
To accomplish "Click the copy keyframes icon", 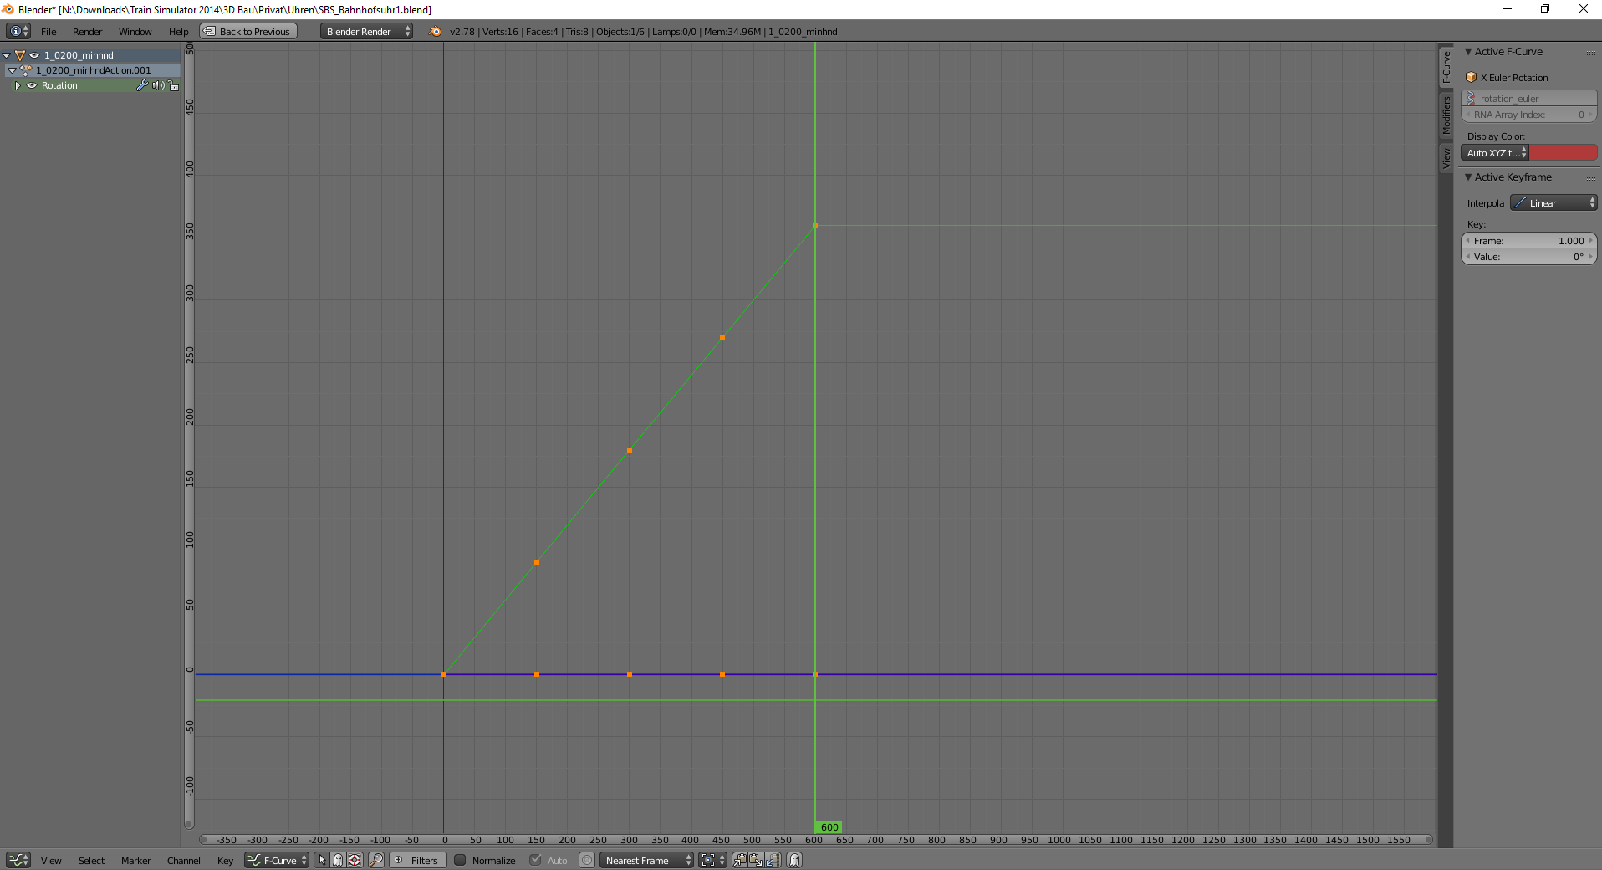I will coord(740,860).
